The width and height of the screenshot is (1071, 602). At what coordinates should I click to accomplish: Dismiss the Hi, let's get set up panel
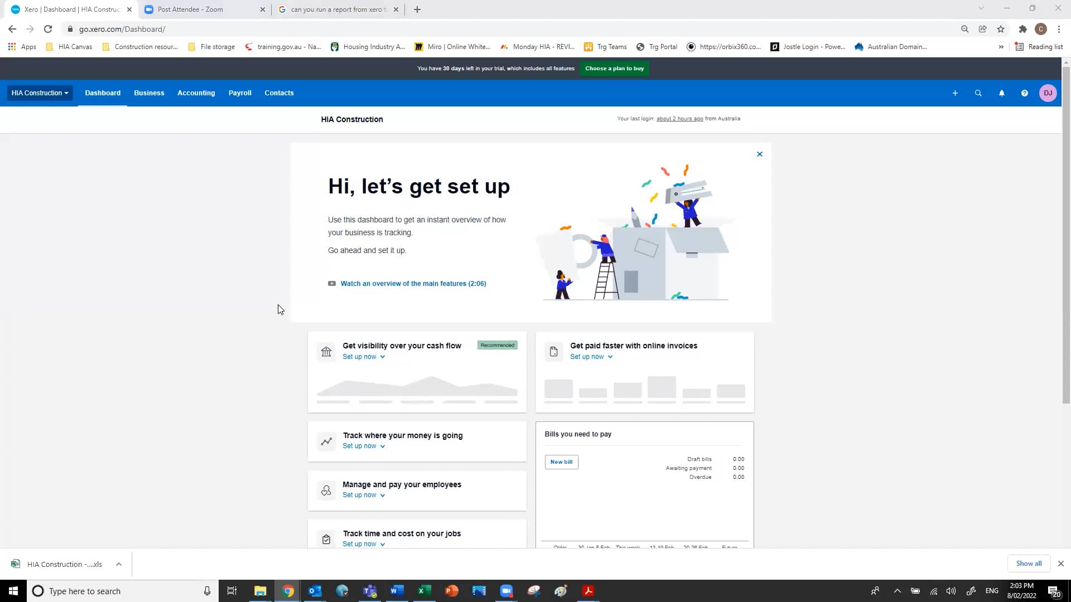759,154
